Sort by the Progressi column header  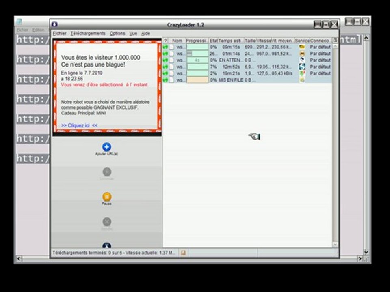[x=197, y=41]
